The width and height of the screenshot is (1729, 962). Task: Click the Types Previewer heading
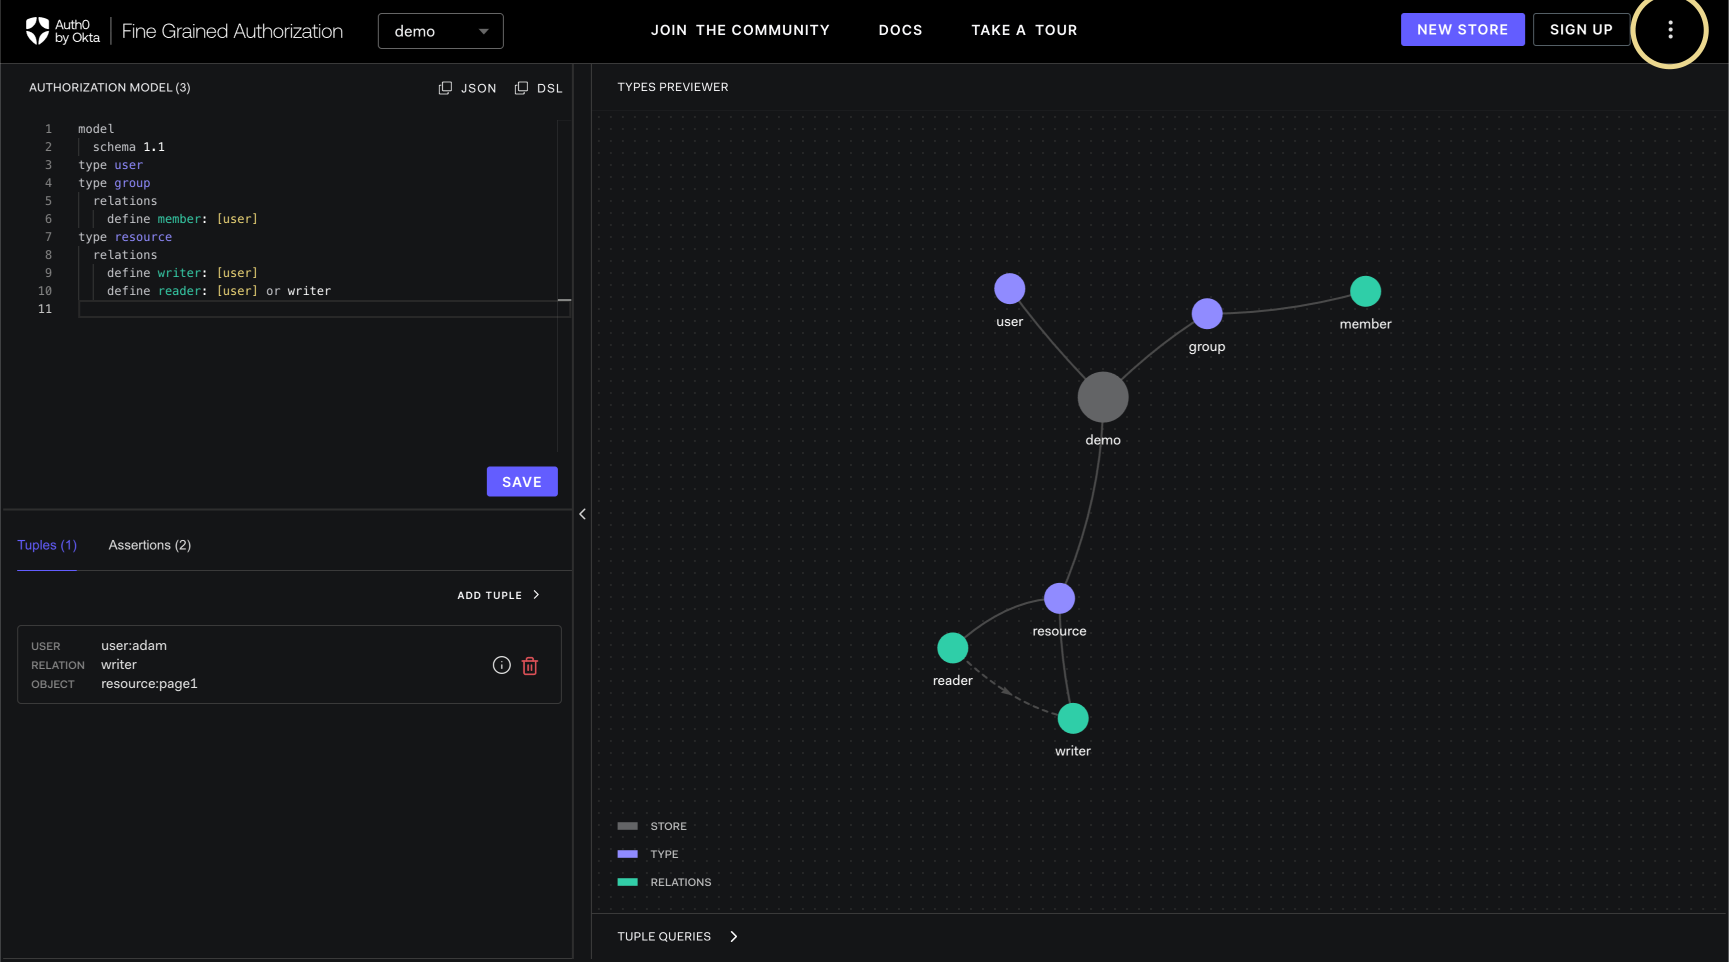pos(672,87)
